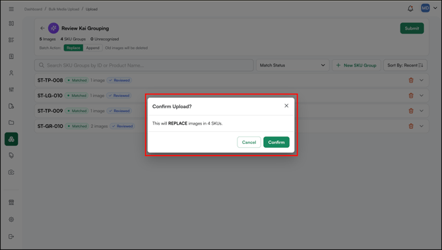Click the ST-TP-009 SKU label
Image resolution: width=442 pixels, height=250 pixels.
pyautogui.click(x=50, y=111)
